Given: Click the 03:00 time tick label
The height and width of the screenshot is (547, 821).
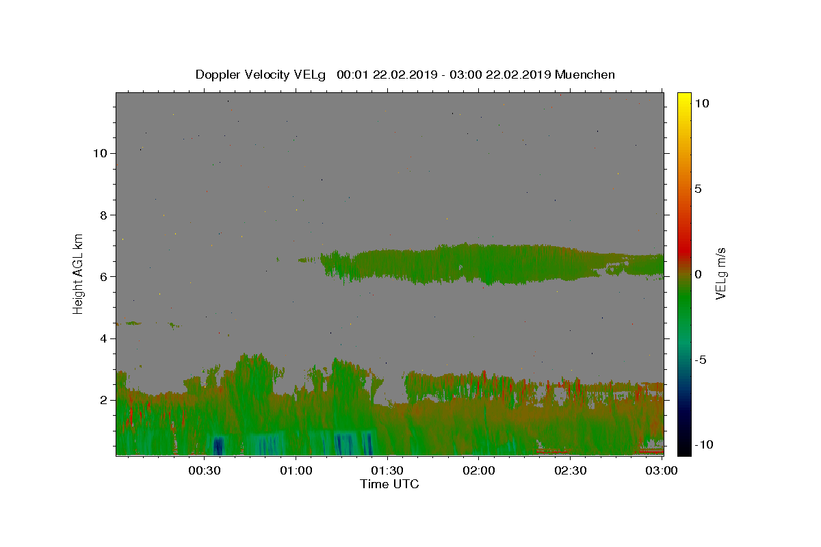Looking at the screenshot, I should point(662,470).
